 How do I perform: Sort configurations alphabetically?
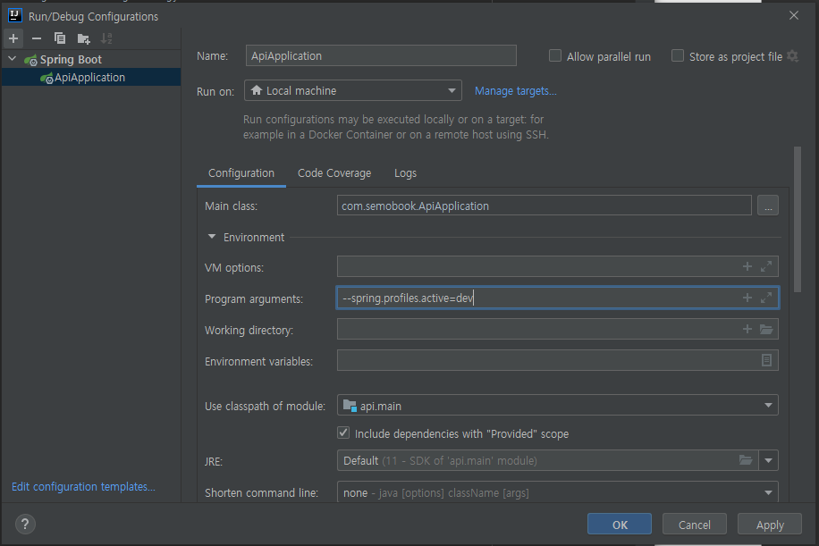pyautogui.click(x=106, y=38)
